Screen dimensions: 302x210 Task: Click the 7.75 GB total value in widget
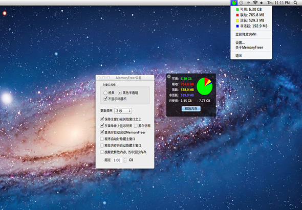point(205,101)
